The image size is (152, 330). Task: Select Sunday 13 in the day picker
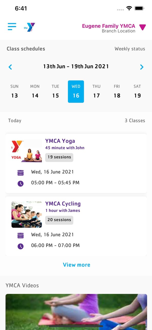click(x=14, y=92)
